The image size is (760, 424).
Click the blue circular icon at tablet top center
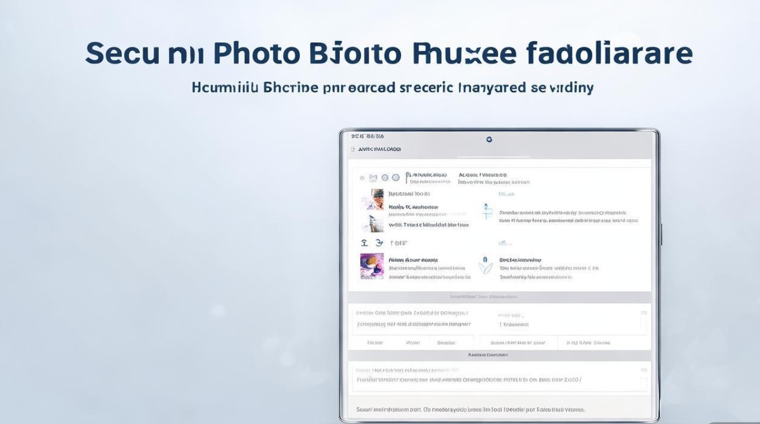(x=489, y=139)
